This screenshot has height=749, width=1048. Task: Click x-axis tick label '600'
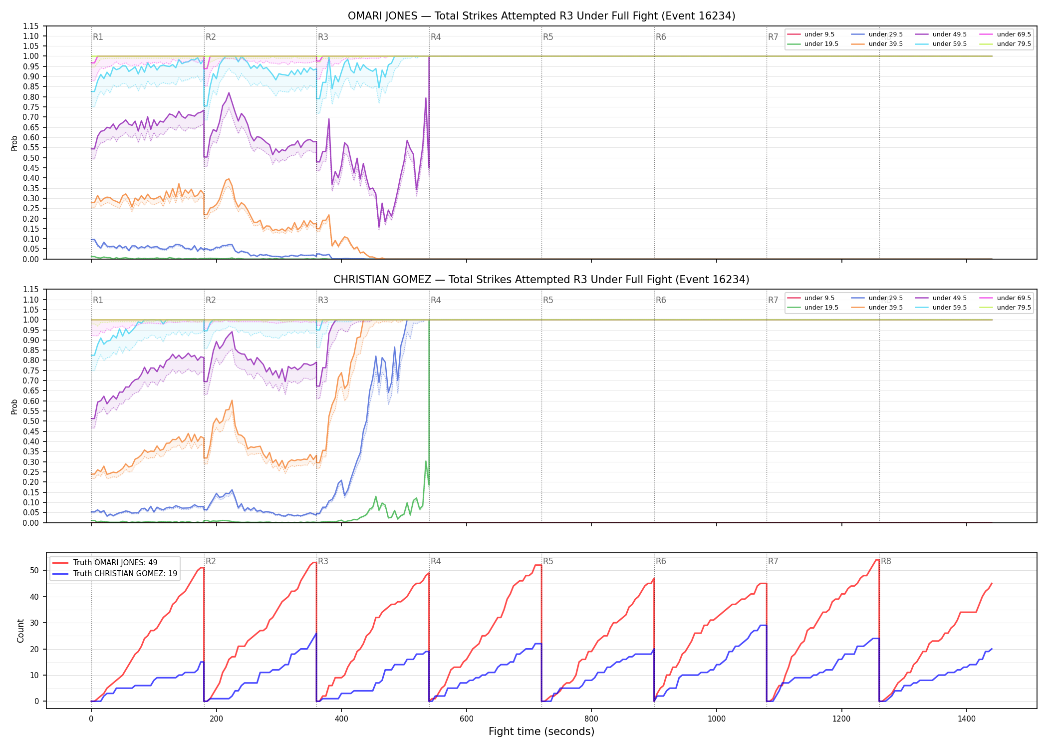coord(466,719)
